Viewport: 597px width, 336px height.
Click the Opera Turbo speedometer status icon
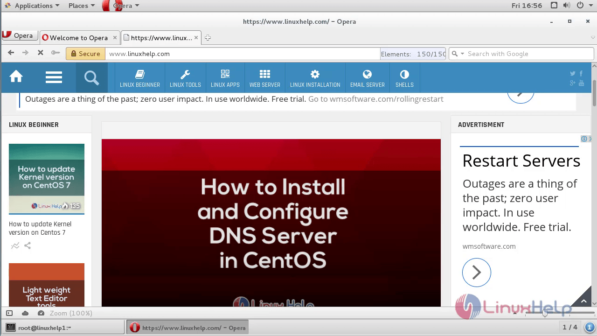(x=41, y=313)
